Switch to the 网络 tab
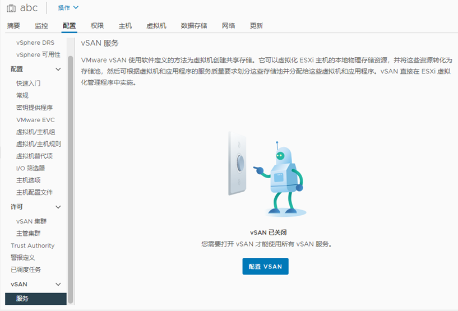This screenshot has width=458, height=311. [228, 26]
